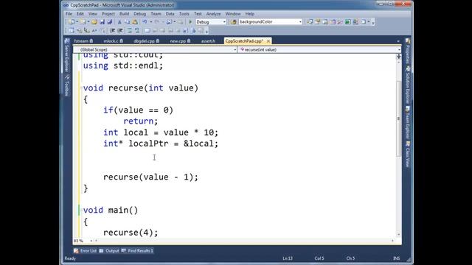The width and height of the screenshot is (472, 265).
Task: Open the Build menu
Action: coord(124,14)
